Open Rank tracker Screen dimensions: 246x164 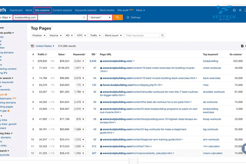pyautogui.click(x=107, y=10)
